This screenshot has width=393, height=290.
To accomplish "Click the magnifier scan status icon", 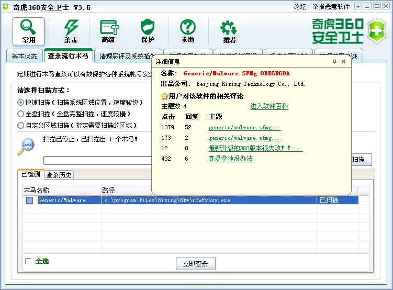I will (x=26, y=147).
